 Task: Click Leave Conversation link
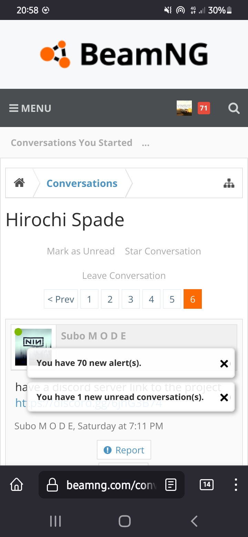[x=124, y=276]
